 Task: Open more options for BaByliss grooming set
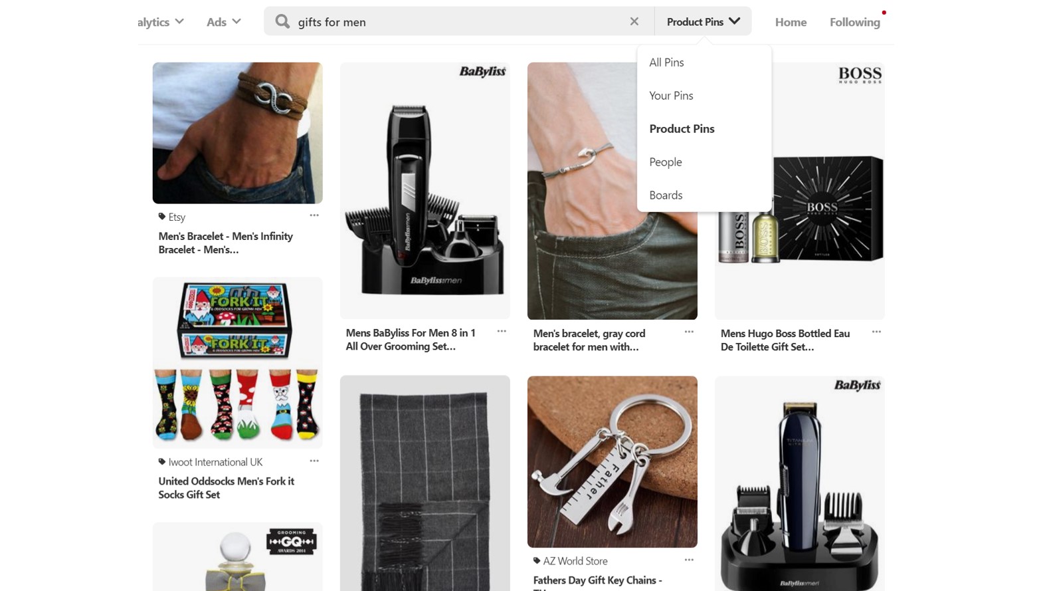502,331
